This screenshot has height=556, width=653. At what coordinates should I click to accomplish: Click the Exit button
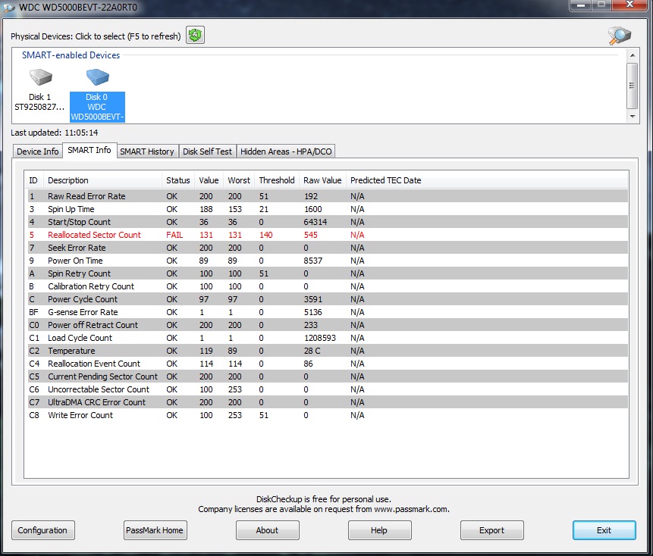(x=604, y=530)
